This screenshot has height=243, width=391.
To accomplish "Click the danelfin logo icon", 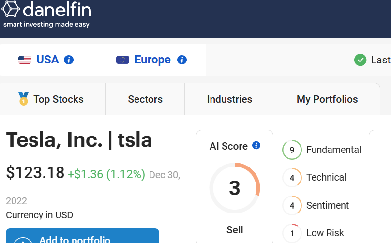I will [x=11, y=9].
